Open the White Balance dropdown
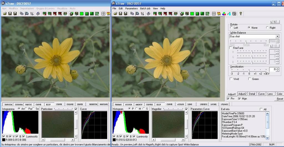 click(x=277, y=36)
